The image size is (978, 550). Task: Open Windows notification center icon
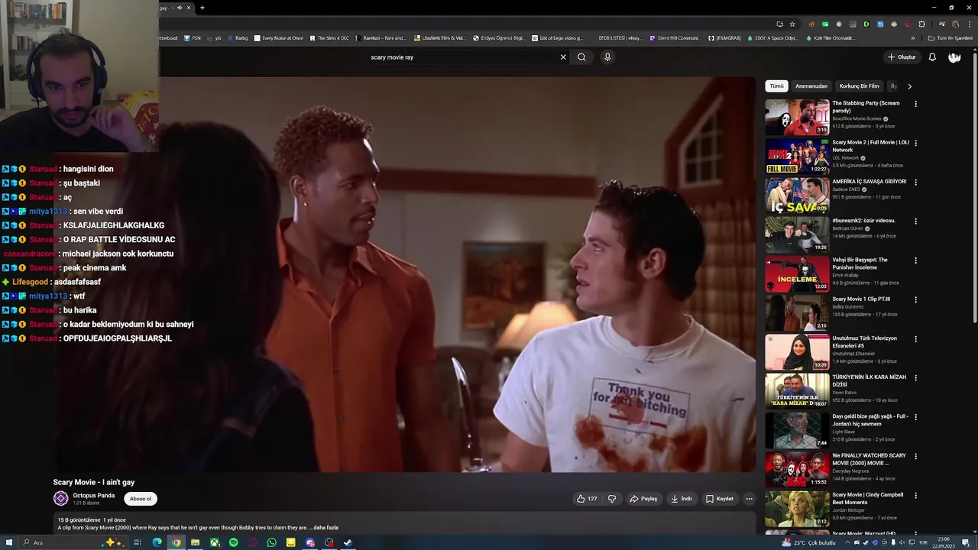(x=966, y=542)
